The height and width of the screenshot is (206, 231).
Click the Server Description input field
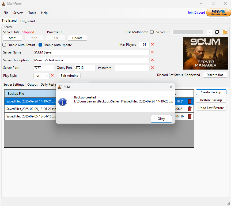point(91,60)
